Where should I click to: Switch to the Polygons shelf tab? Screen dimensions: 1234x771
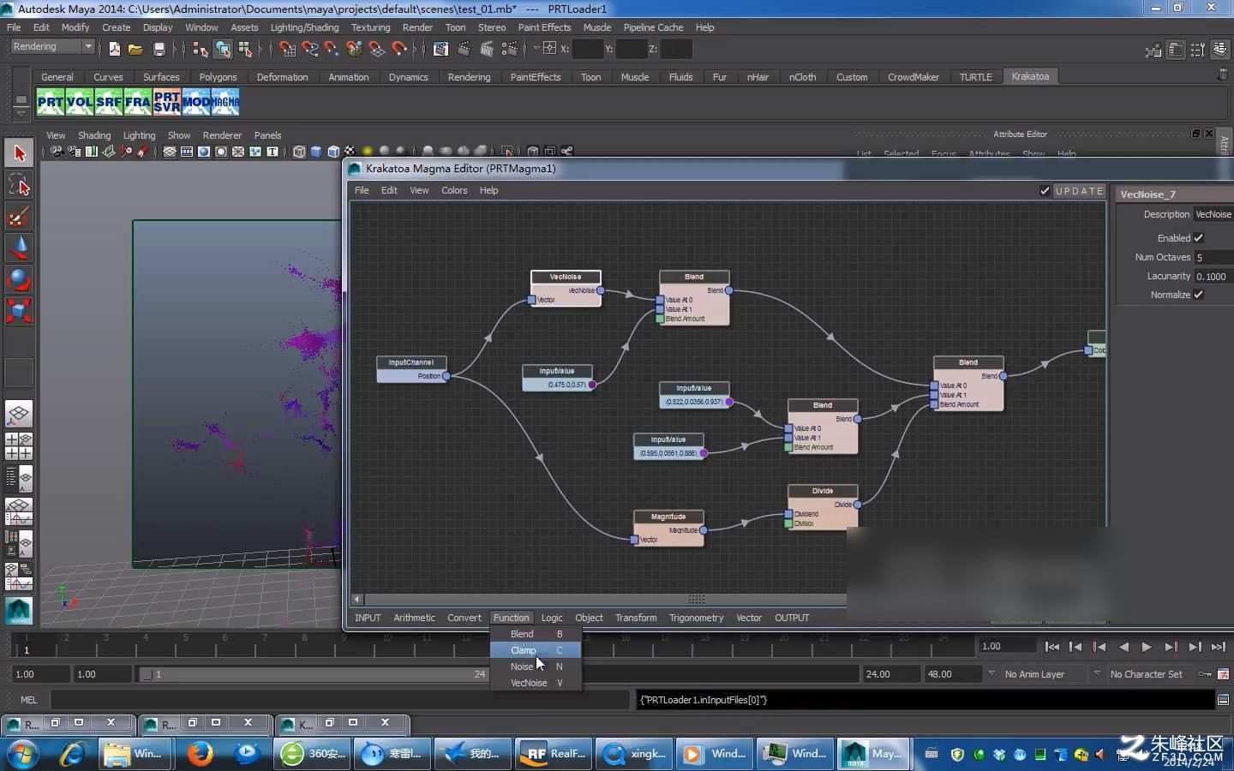pyautogui.click(x=218, y=77)
